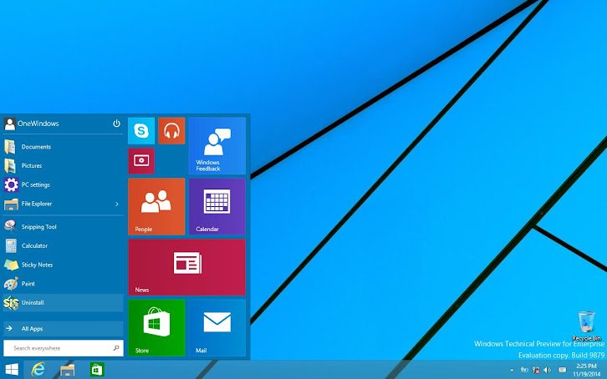Launch Snipping Tool
607x379 pixels.
(x=63, y=227)
